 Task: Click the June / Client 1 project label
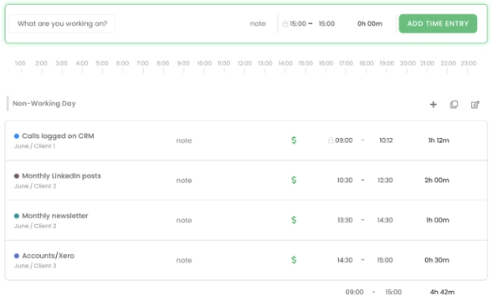pos(35,146)
